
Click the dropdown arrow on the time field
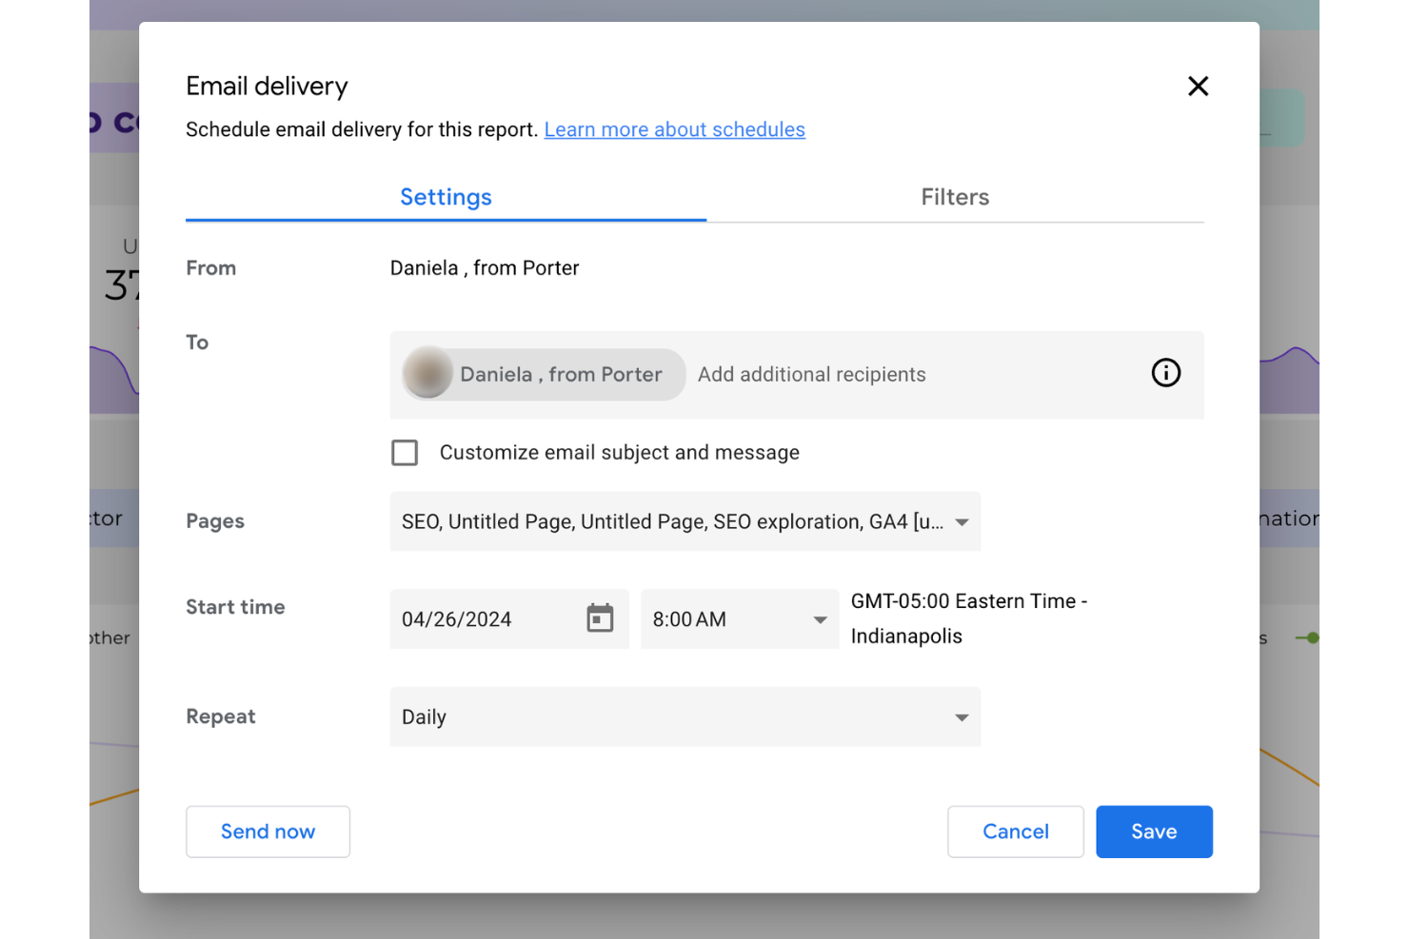click(x=819, y=619)
